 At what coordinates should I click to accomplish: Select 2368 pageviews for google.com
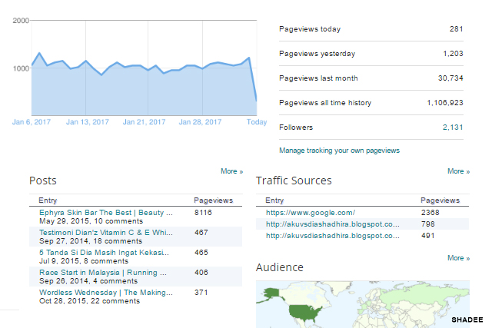coord(430,213)
